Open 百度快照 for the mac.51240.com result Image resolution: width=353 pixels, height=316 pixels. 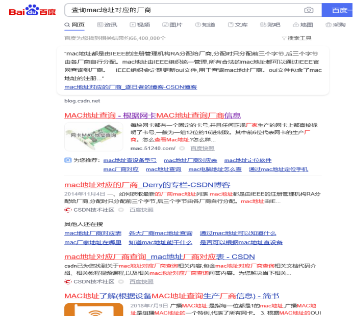pyautogui.click(x=203, y=148)
